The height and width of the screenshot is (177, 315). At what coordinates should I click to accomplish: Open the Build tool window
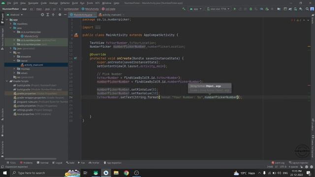coord(70,163)
